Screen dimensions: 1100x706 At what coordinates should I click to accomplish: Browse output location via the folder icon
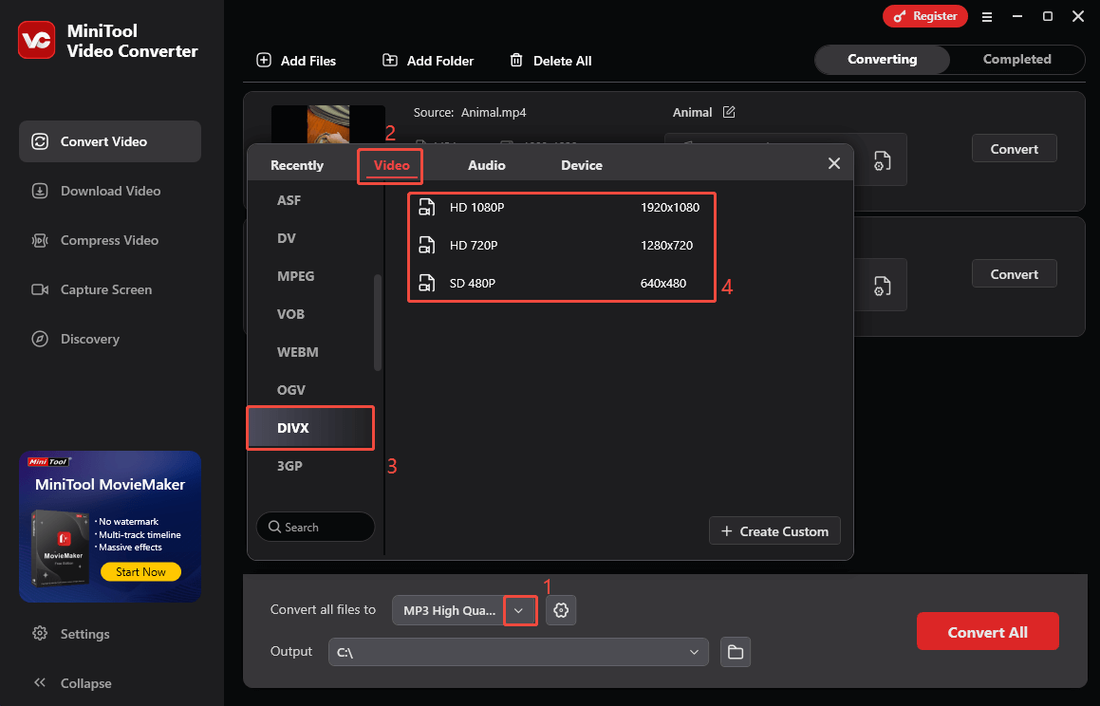(x=735, y=652)
